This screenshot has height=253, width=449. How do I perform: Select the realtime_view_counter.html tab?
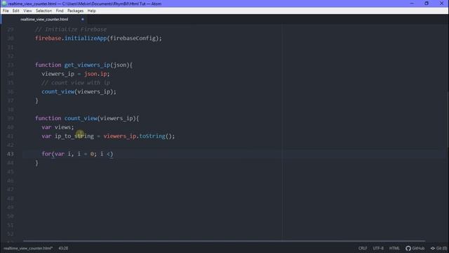coord(44,20)
